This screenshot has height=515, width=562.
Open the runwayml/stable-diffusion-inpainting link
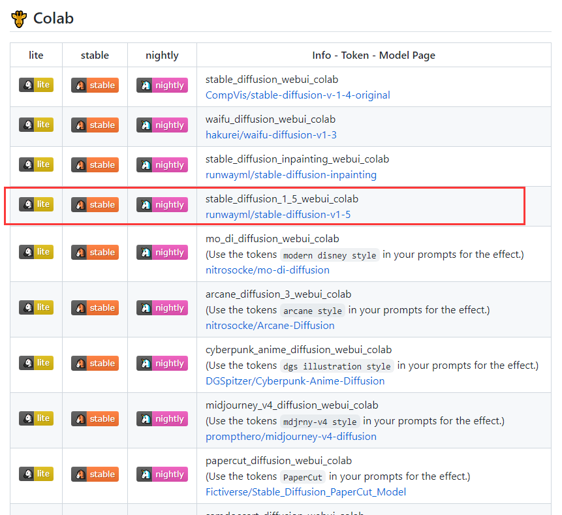291,175
